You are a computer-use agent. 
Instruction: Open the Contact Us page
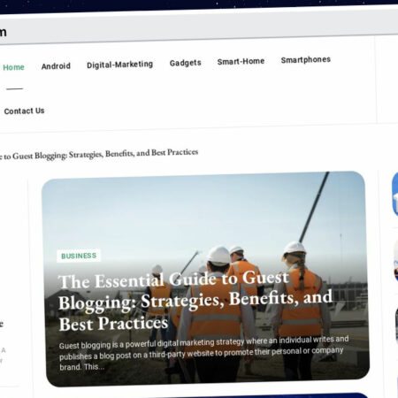click(x=24, y=111)
